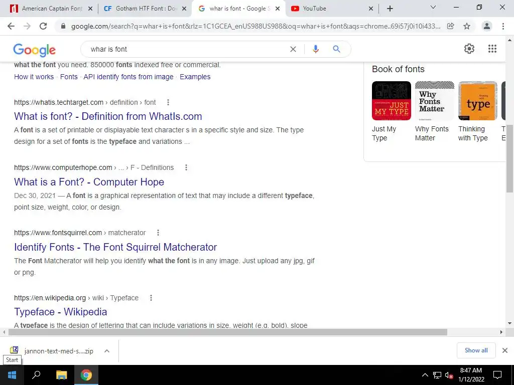Open the Font Squirrel Matcherator result
The height and width of the screenshot is (385, 514).
tap(115, 247)
